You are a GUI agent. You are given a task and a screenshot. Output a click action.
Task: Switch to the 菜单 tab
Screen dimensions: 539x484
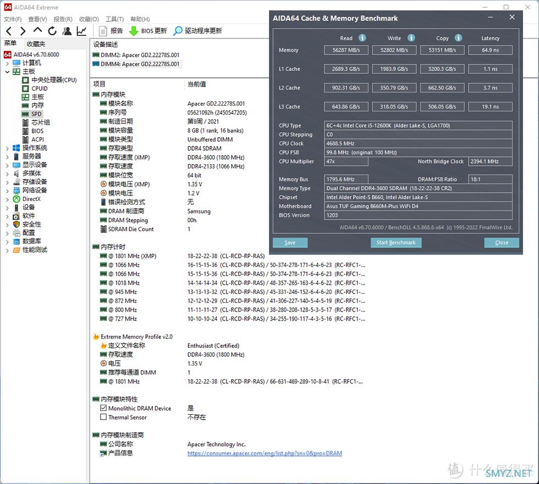[10, 43]
